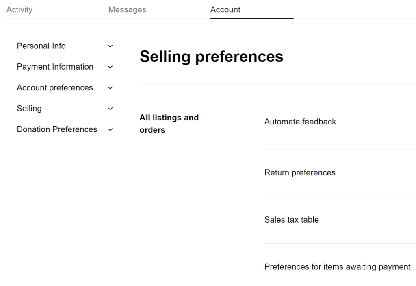Screen dimensions: 416x286
Task: Select Personal Info in the sidebar
Action: (x=41, y=46)
